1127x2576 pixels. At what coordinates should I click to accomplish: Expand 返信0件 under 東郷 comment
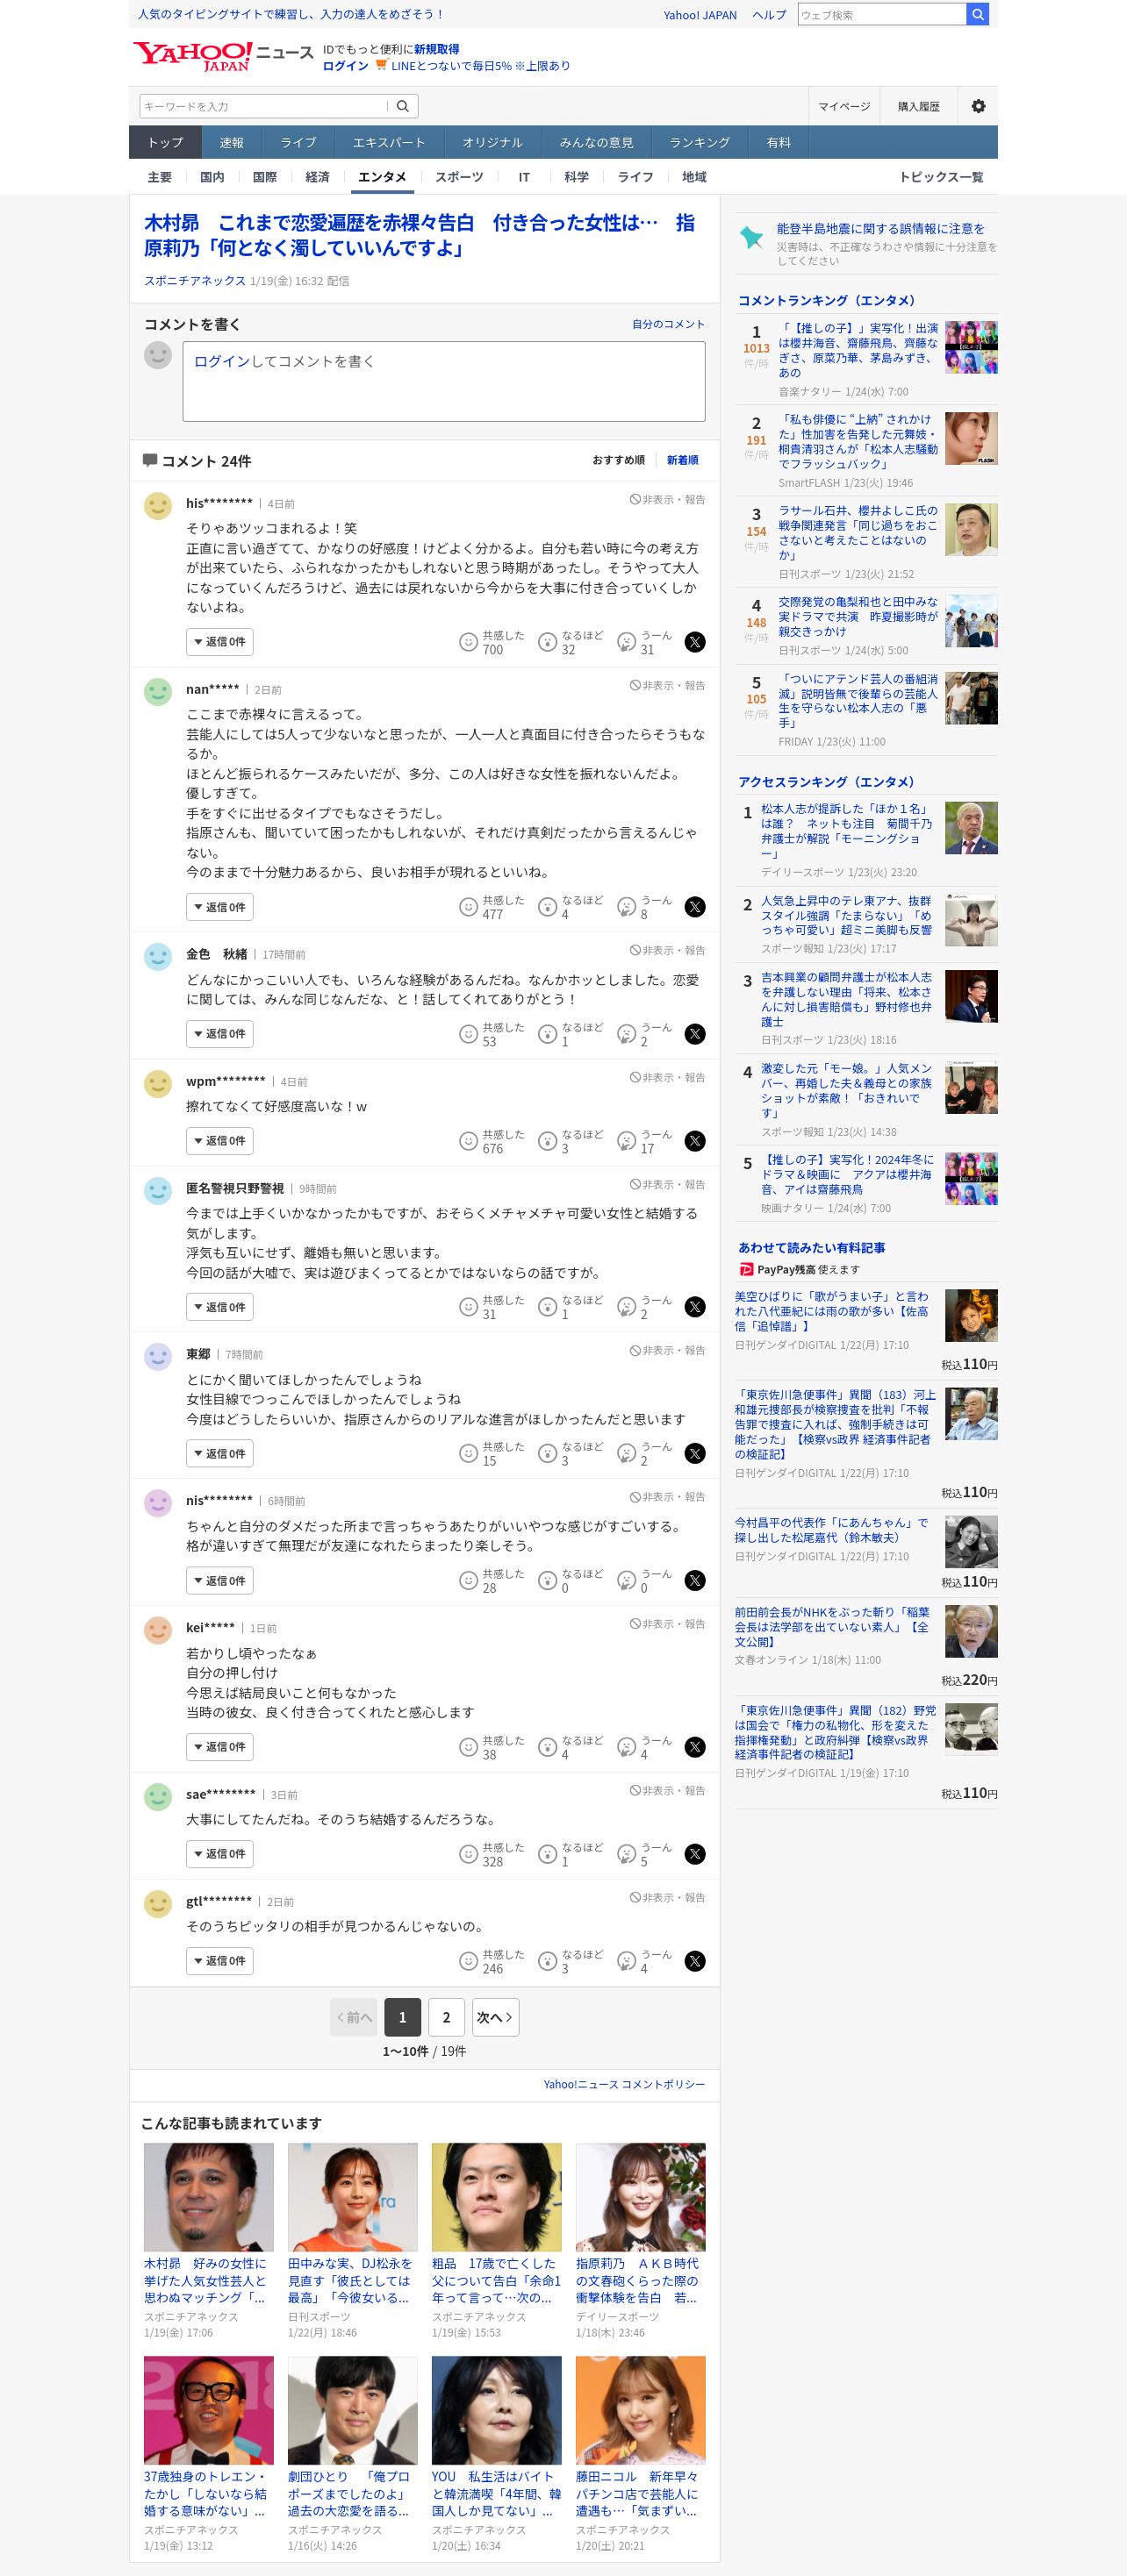point(220,1454)
